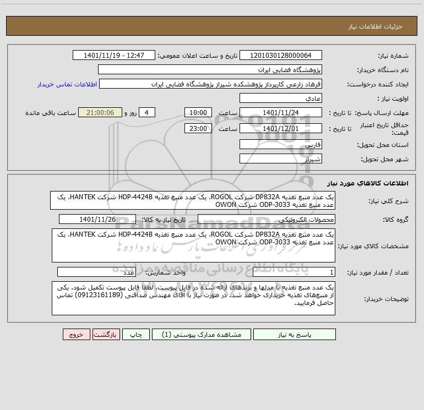Click response deadline time 10:00
Viewport: 424px width, 410px height.
pos(198,112)
